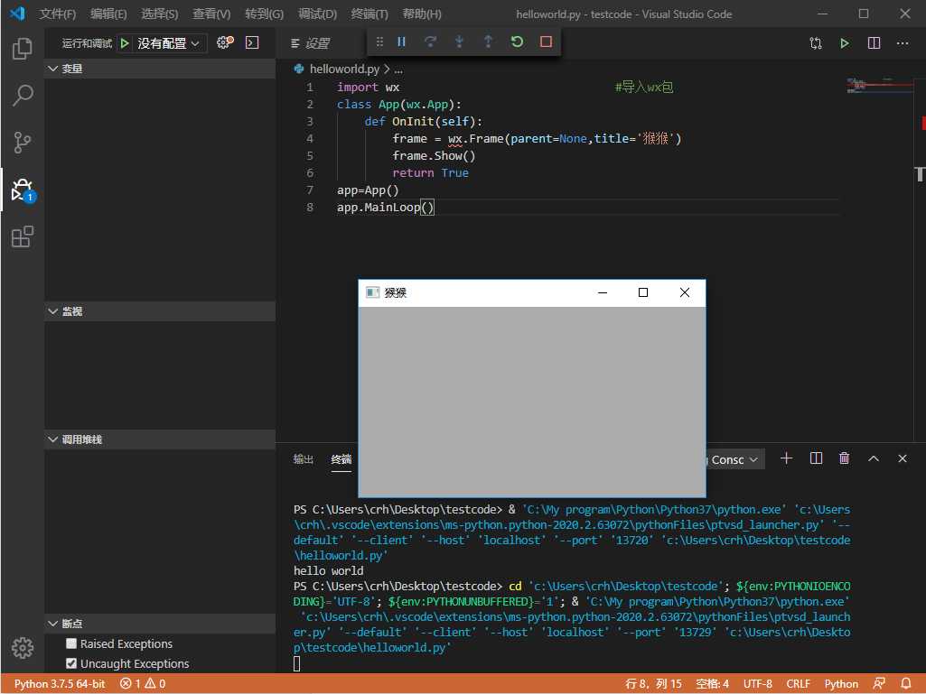Click the 行 8, 列 15 cursor position
This screenshot has height=694, width=926.
point(653,683)
